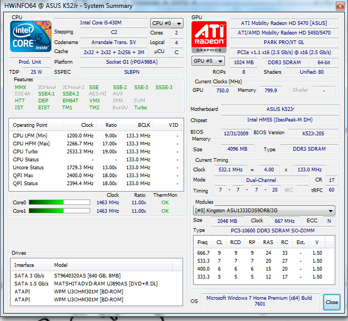This screenshot has width=348, height=321.
Task: Select the MATSHITADVD-RAM UJ890AS drive entry
Action: tap(96, 284)
